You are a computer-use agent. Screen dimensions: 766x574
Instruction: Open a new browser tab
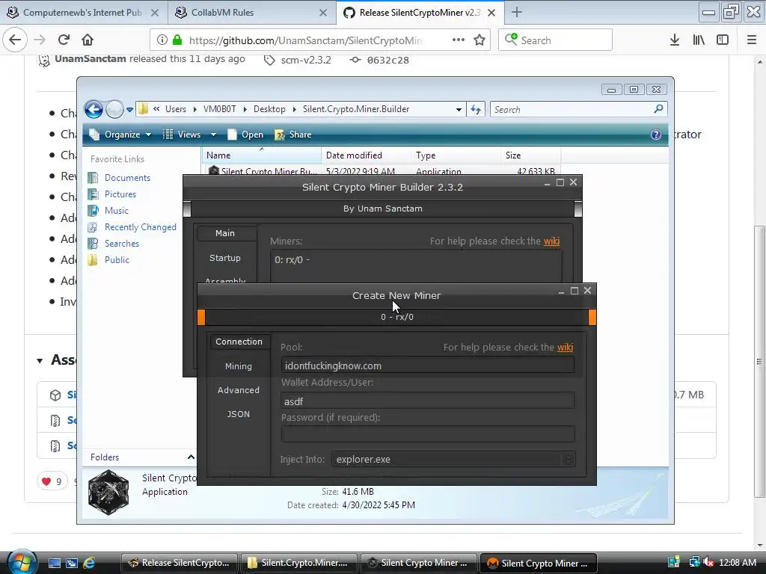click(x=516, y=12)
